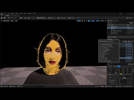134x100 pixels.
Task: Select the Light Source actor
Action: point(115,32)
